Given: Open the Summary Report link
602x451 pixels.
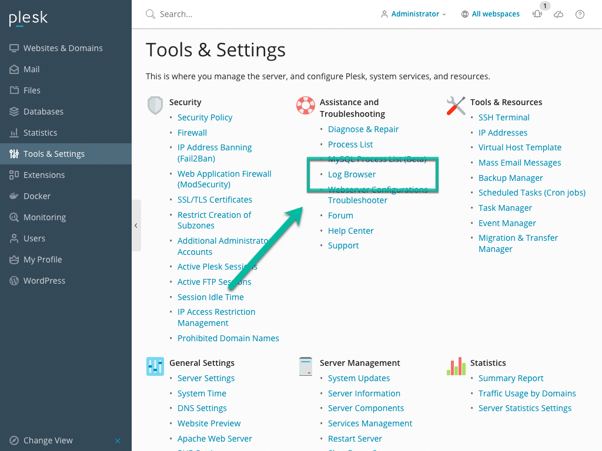Looking at the screenshot, I should (x=511, y=378).
